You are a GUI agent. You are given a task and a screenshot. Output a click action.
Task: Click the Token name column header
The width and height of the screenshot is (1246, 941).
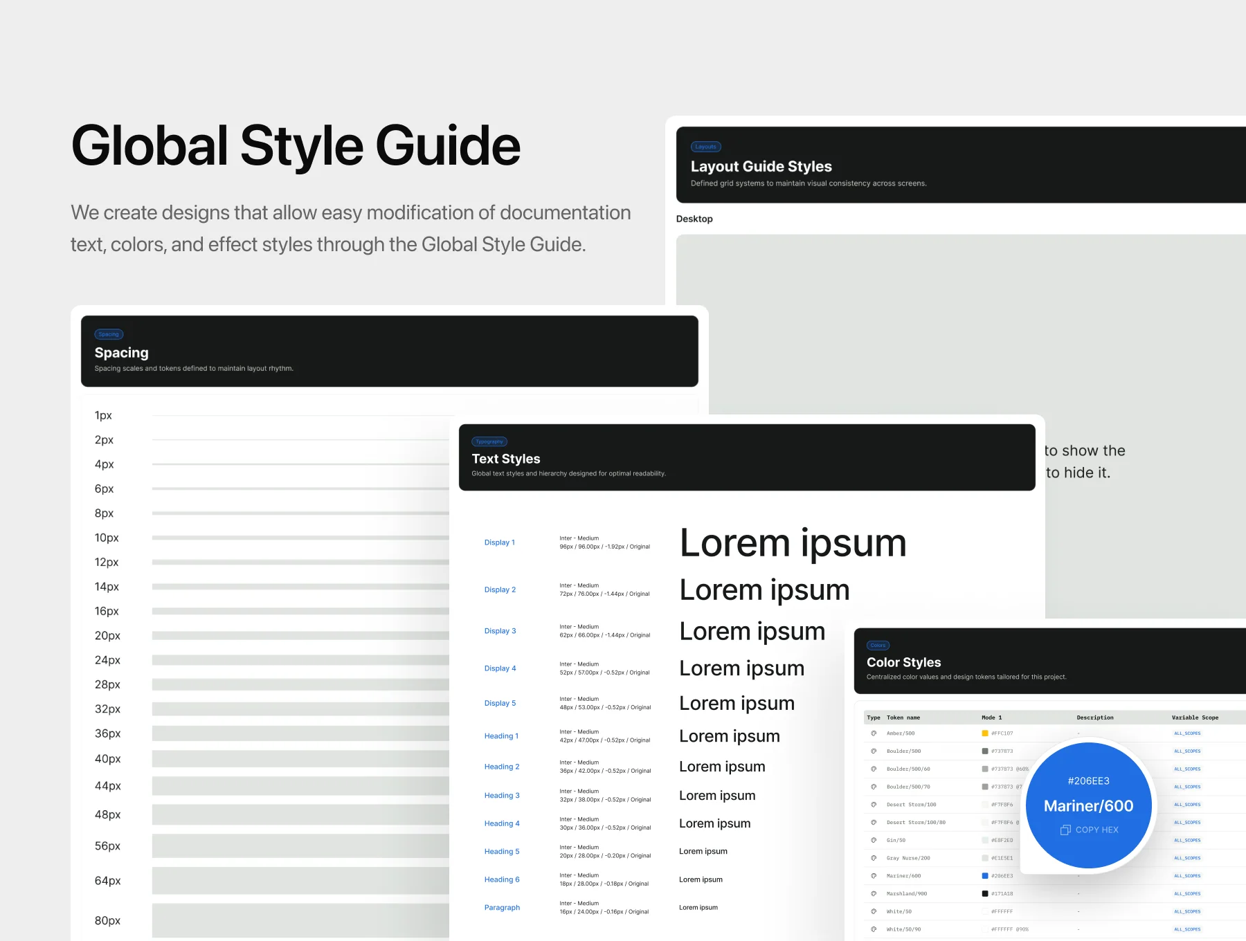[903, 718]
